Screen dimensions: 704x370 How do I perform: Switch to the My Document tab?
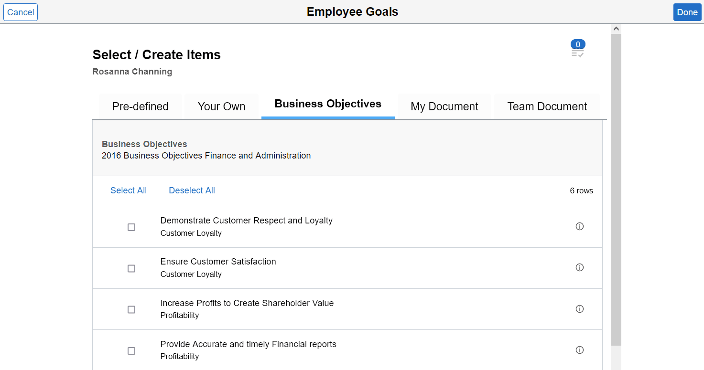444,106
